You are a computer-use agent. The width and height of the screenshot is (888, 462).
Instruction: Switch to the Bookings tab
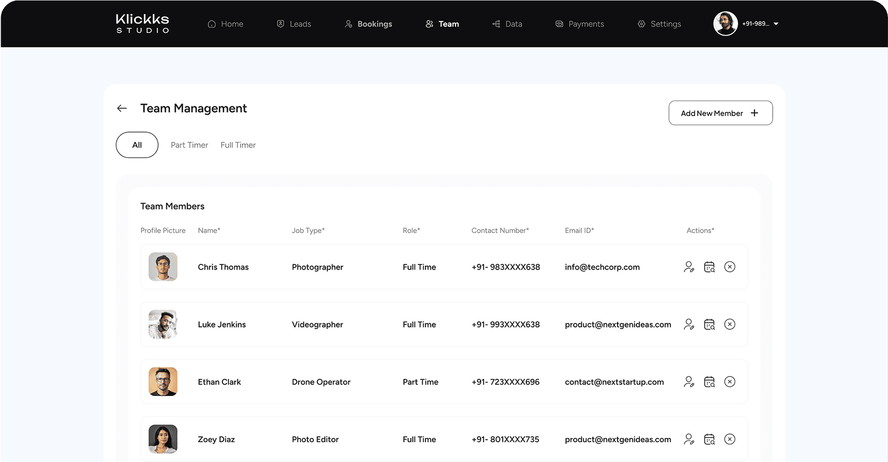[x=369, y=23]
